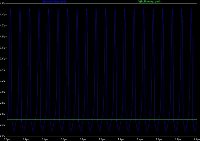Click the 0.4µs time axis label

pyautogui.click(x=45, y=139)
